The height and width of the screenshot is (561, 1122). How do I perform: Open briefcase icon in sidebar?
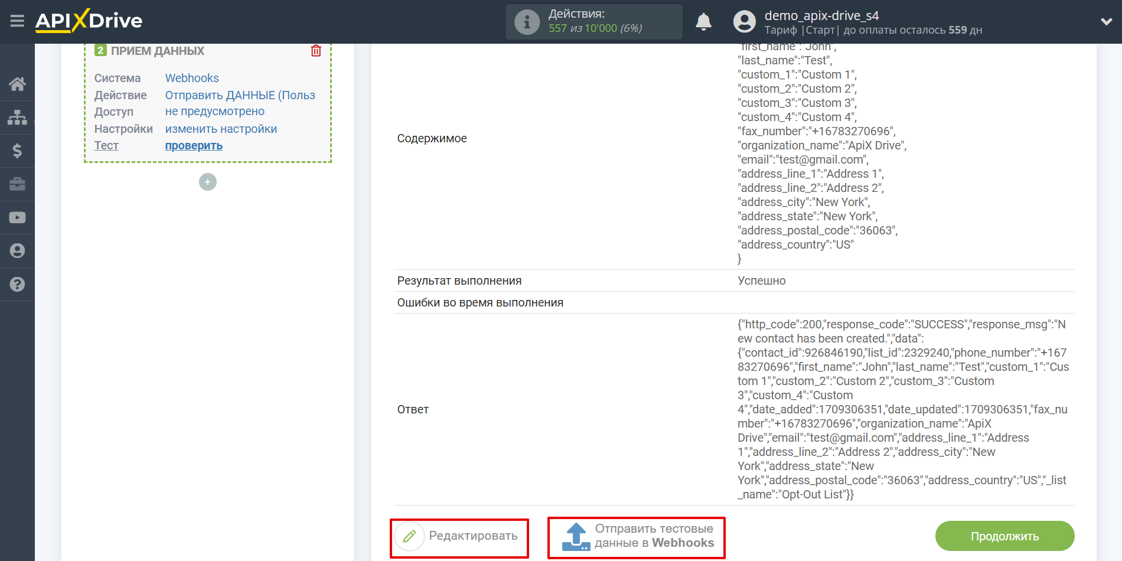point(17,184)
